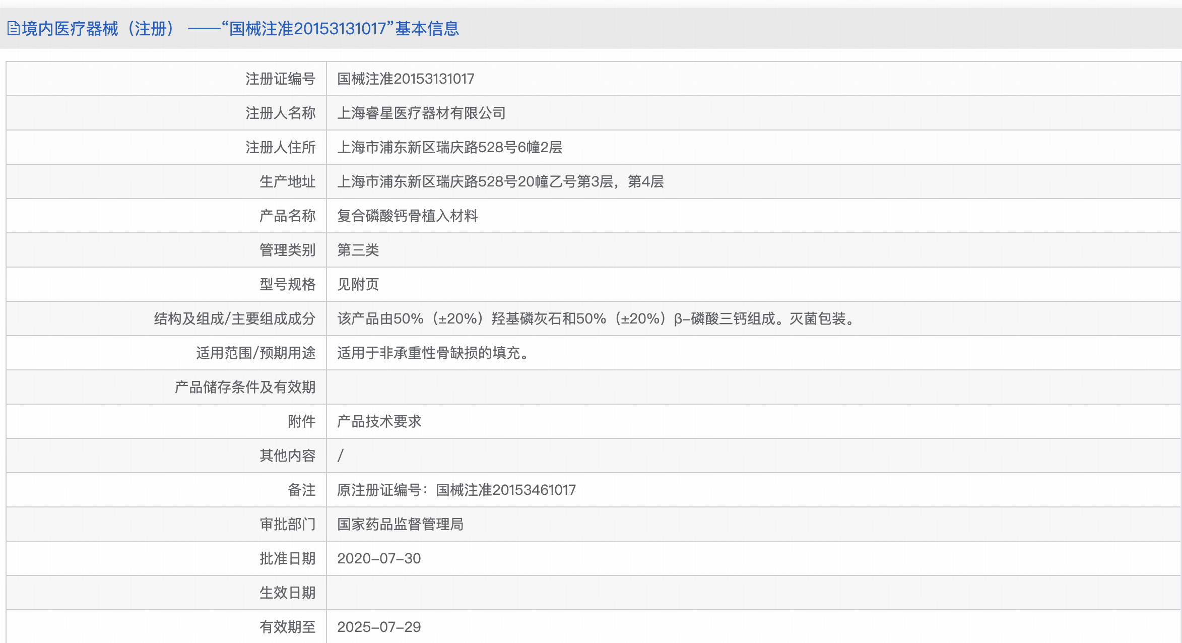This screenshot has height=643, width=1182.
Task: Click the expiration date 2025-07-29
Action: click(379, 627)
